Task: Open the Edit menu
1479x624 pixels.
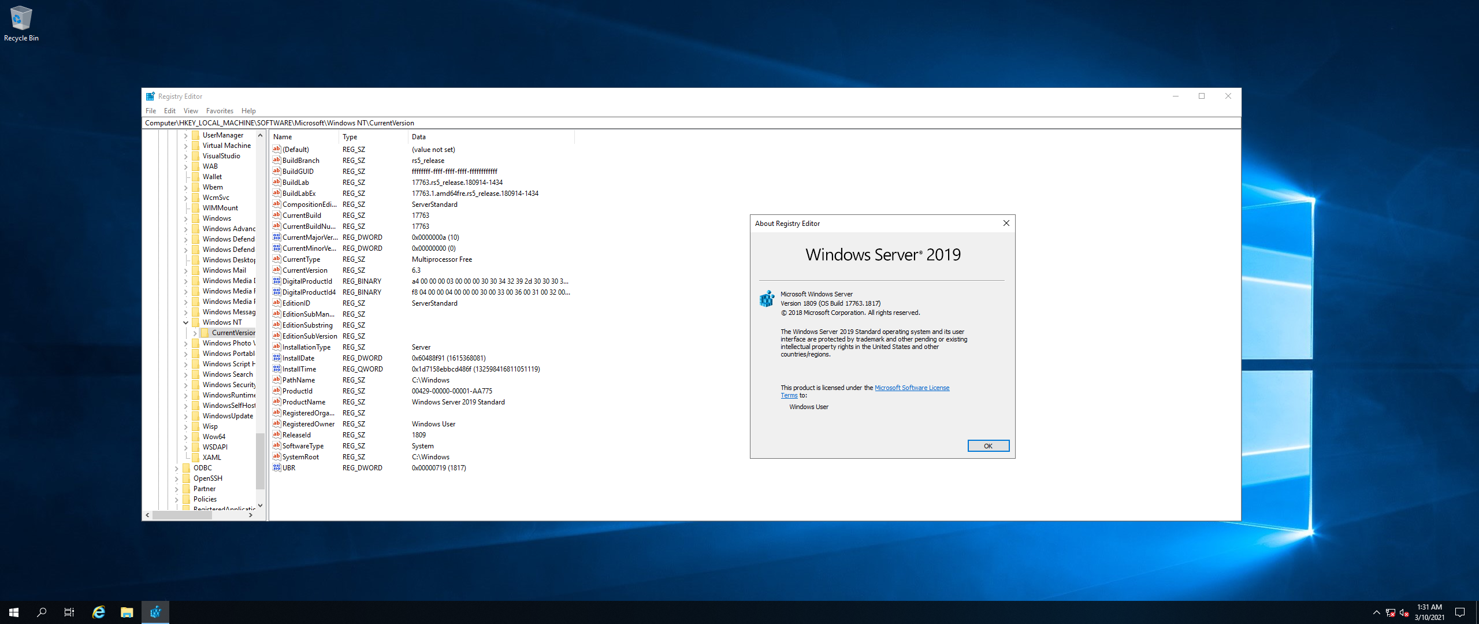Action: (170, 110)
